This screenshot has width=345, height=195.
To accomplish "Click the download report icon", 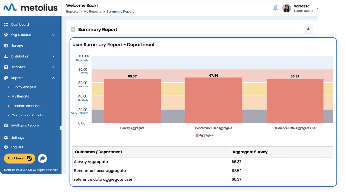I will 308,30.
